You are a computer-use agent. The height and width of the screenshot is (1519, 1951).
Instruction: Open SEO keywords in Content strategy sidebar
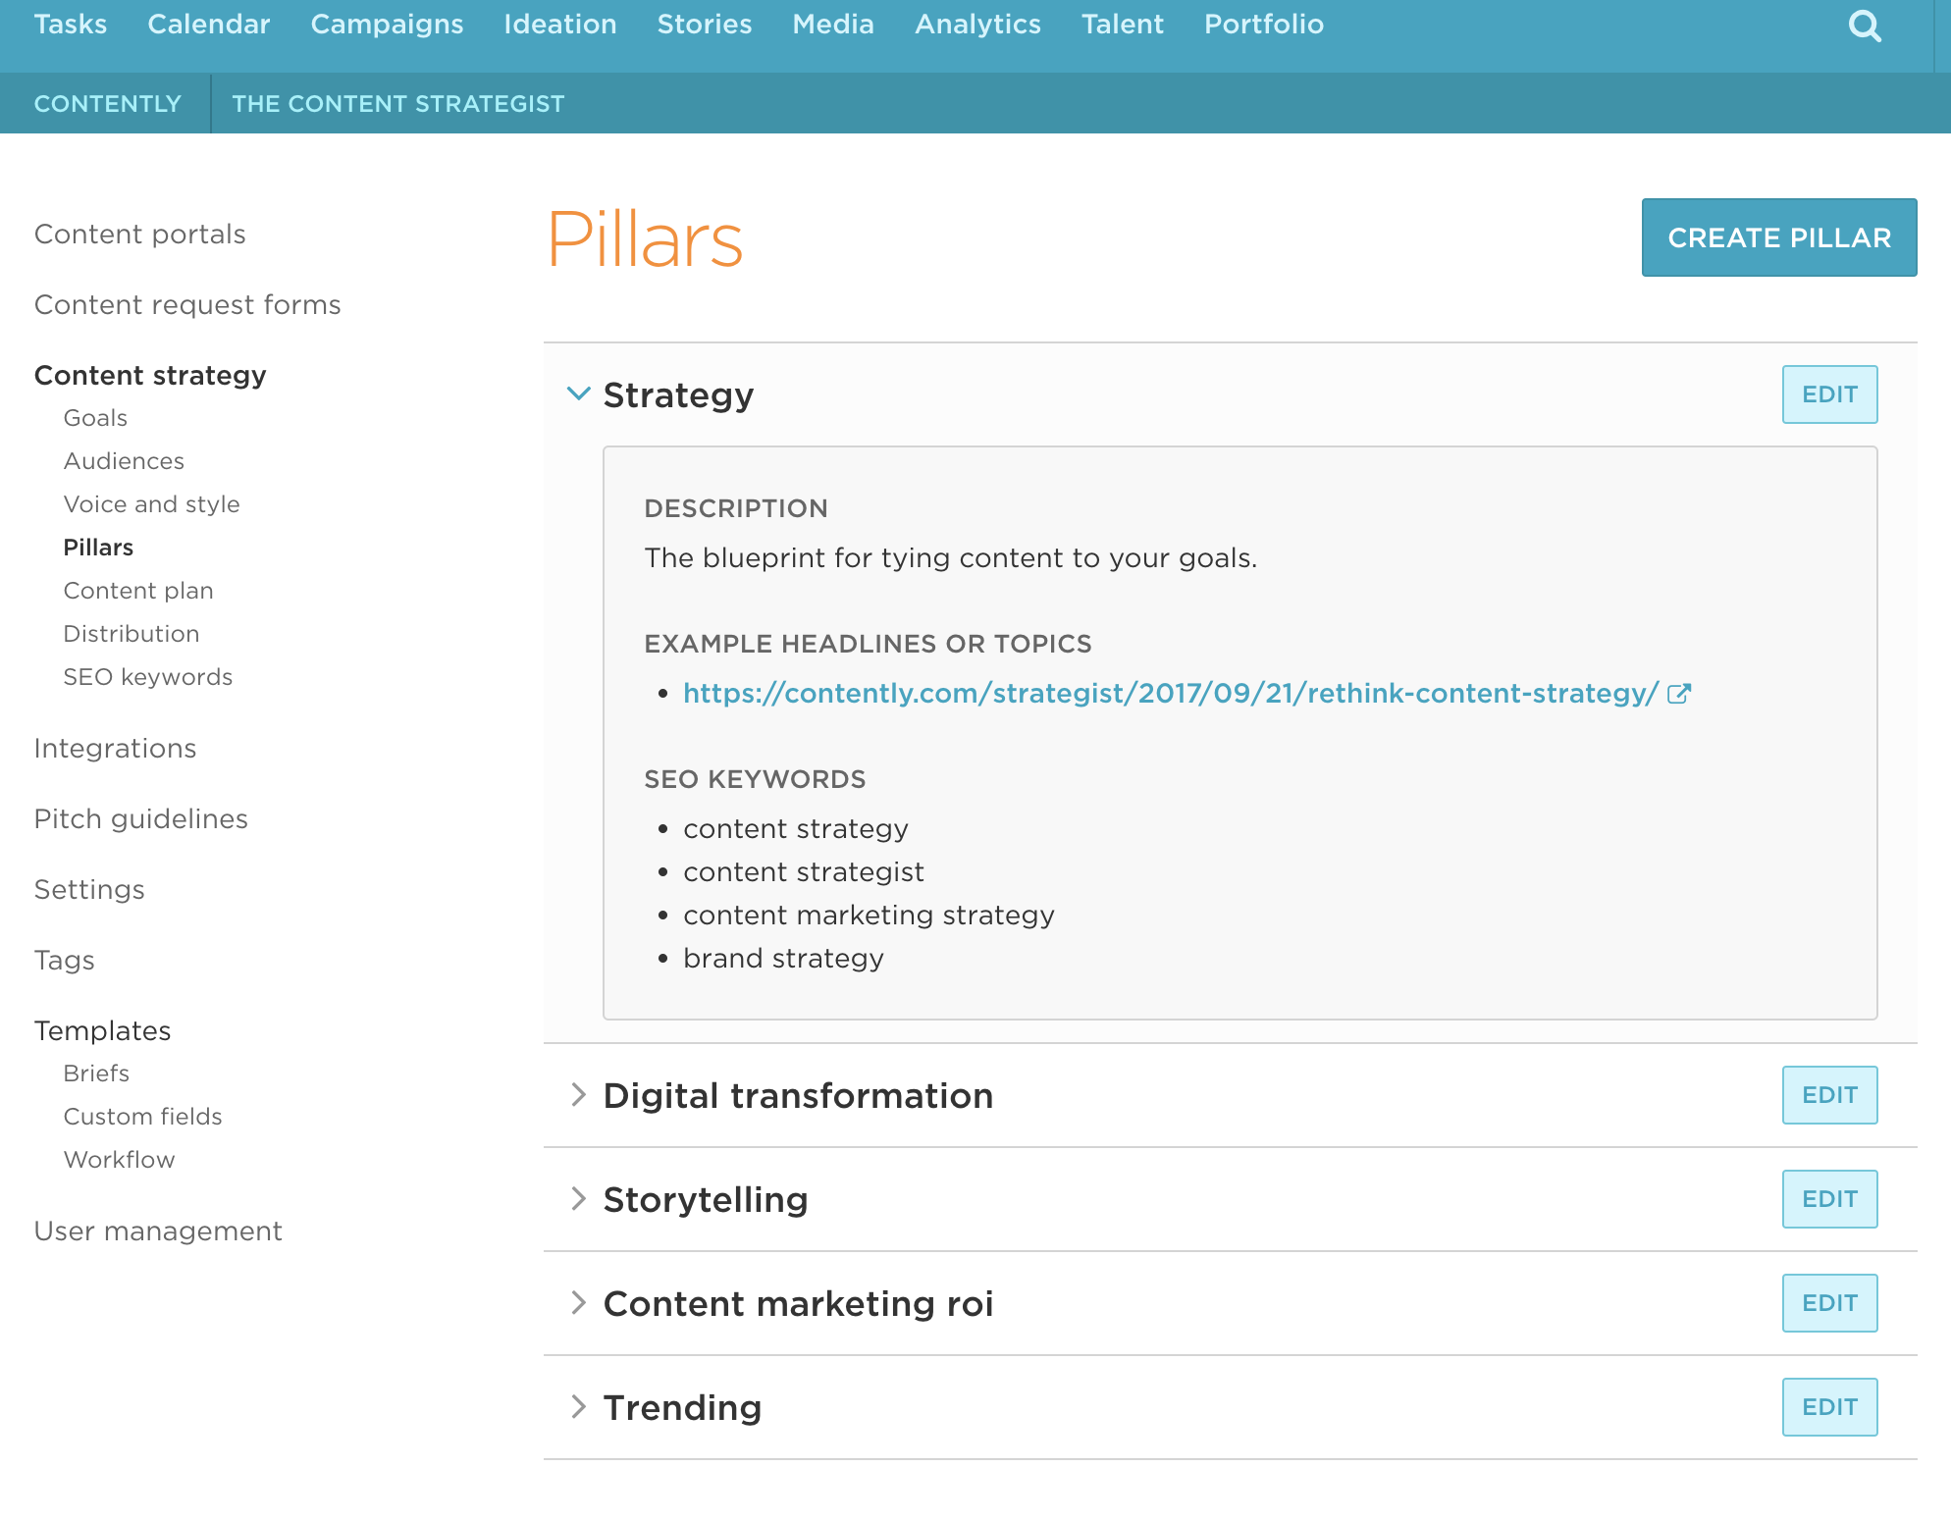147,676
